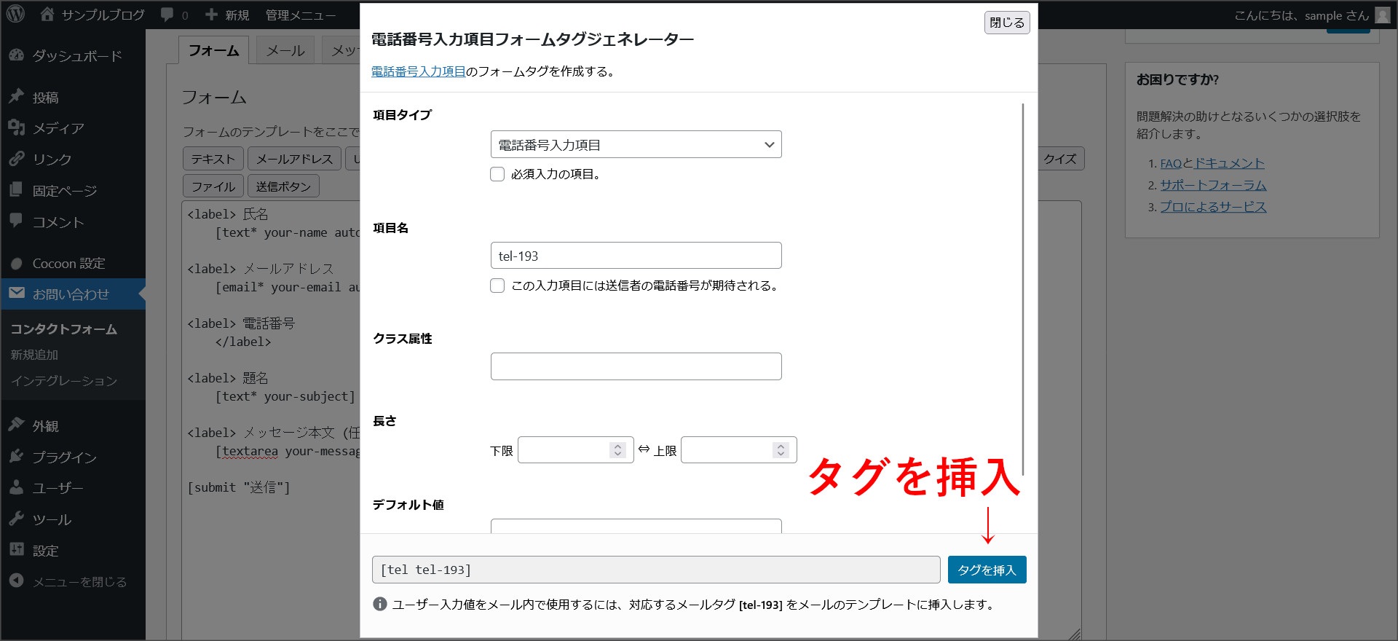Click the modal dialog vertical scrollbar
Screen dimensions: 1398x641
(x=1023, y=291)
